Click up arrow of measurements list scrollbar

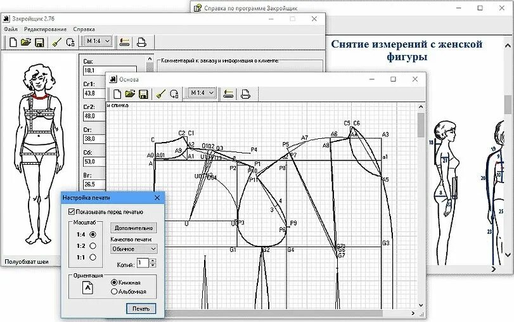150,59
